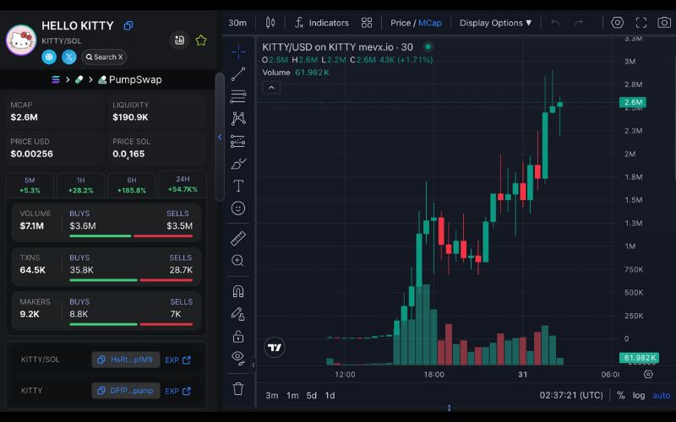The width and height of the screenshot is (676, 422).
Task: Open the candlestick chart type menu
Action: coord(270,23)
